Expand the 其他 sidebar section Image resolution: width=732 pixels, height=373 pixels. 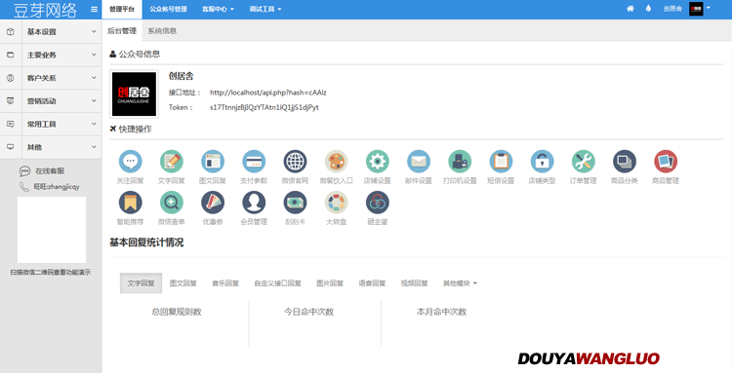click(x=51, y=147)
